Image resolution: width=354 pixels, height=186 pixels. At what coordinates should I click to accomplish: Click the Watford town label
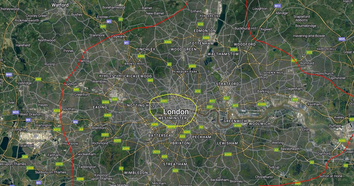point(60,5)
